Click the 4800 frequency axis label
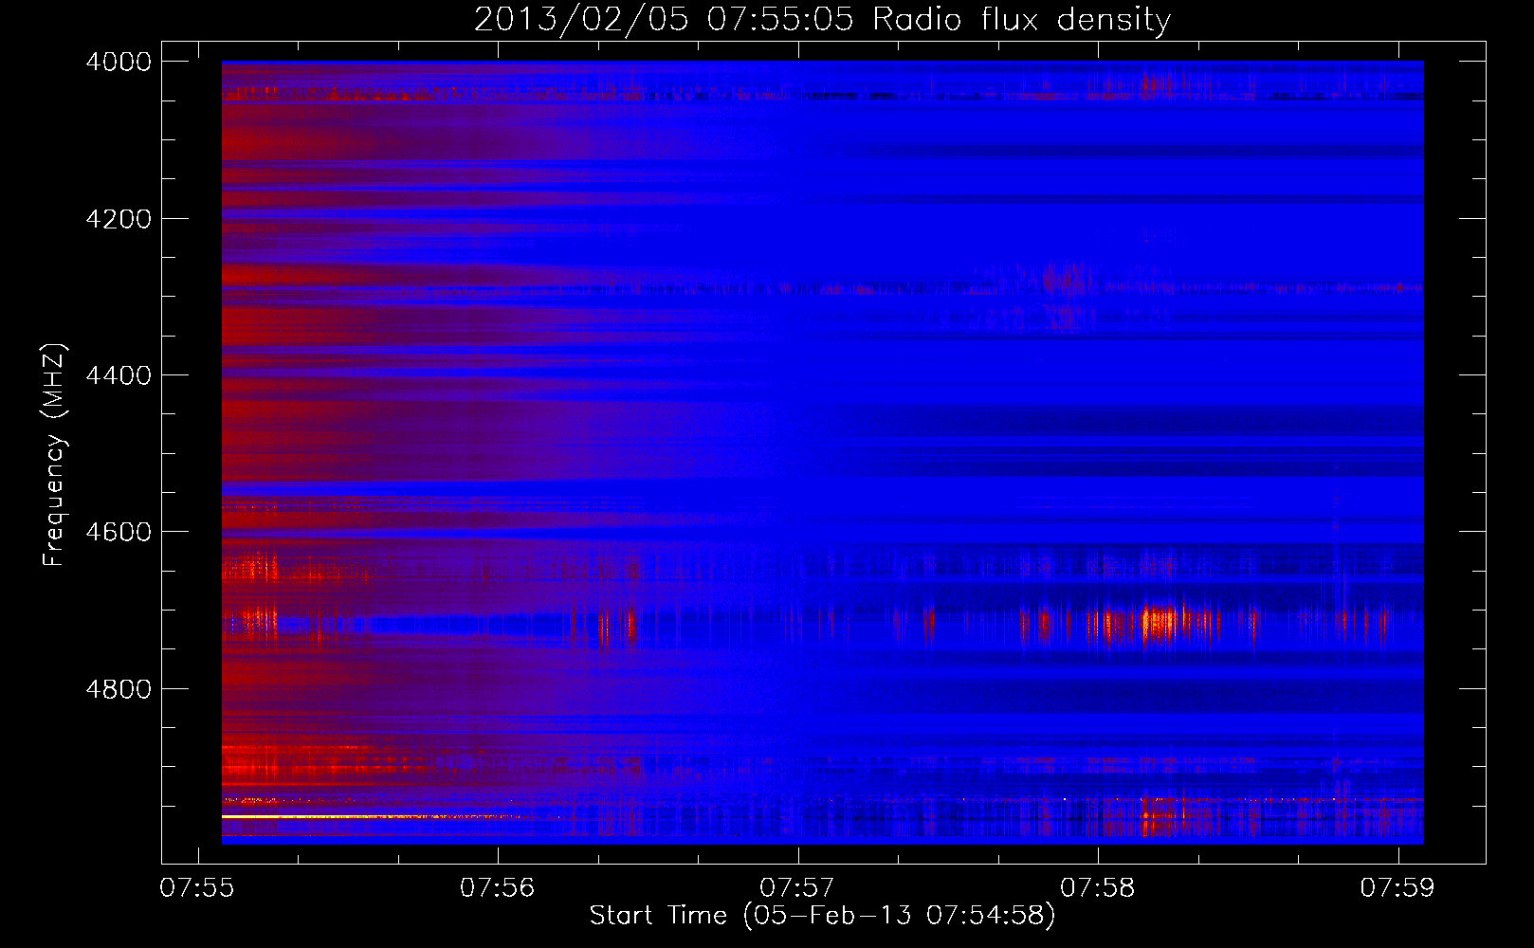1534x948 pixels. (119, 689)
